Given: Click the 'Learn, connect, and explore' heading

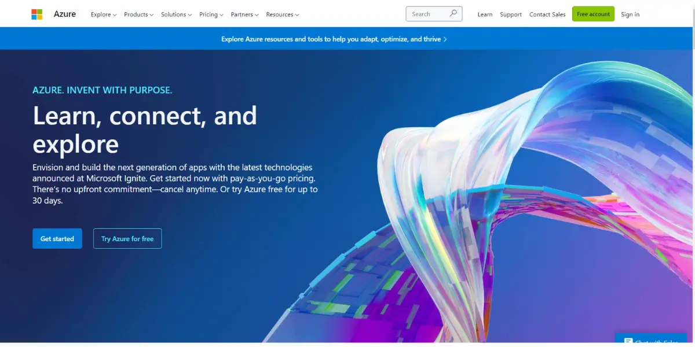Looking at the screenshot, I should [x=145, y=130].
